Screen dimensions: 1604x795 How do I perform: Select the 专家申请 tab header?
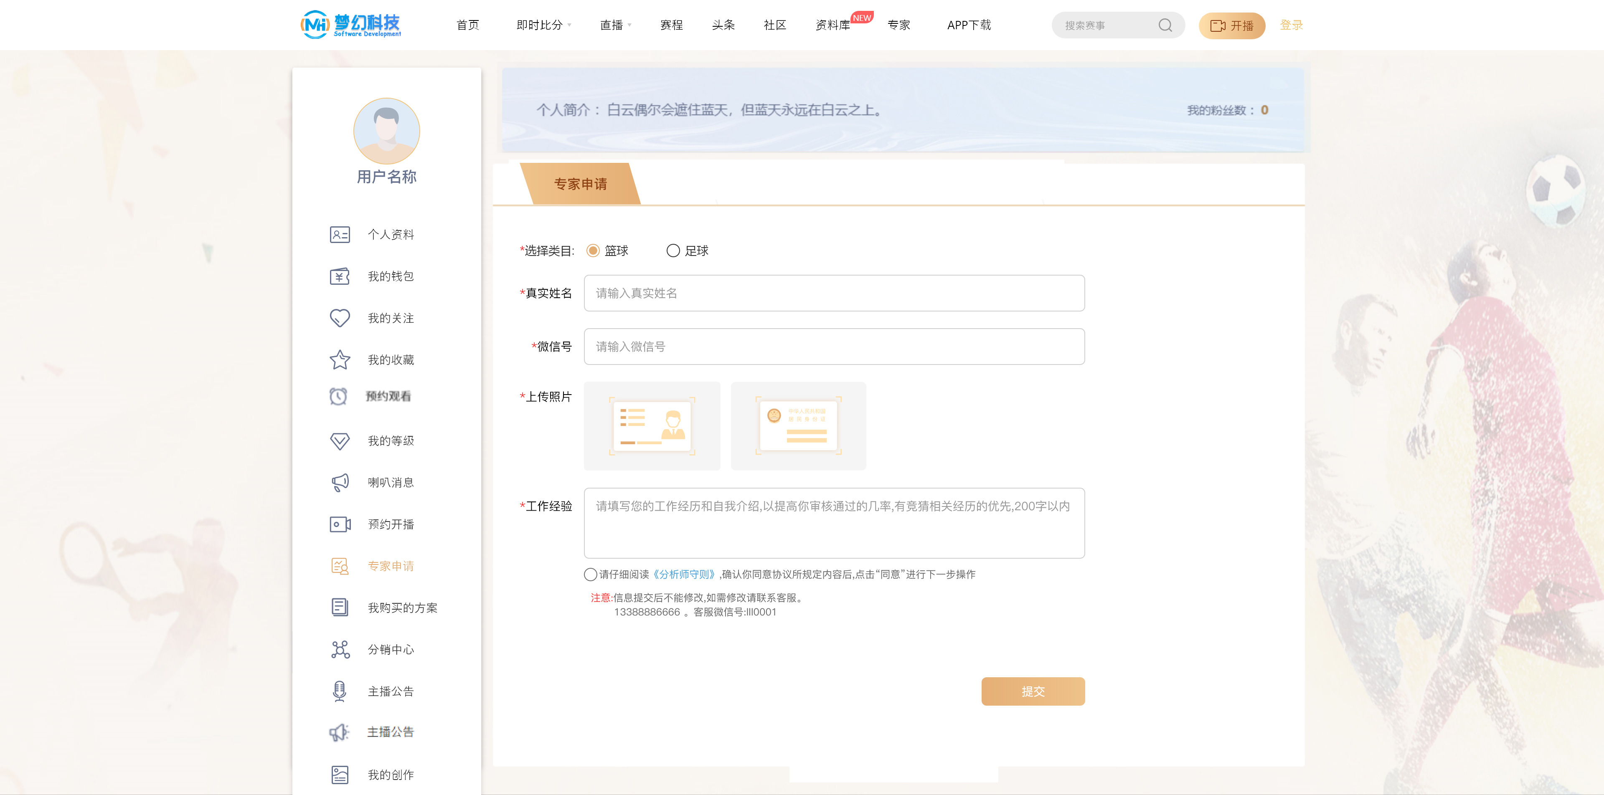tap(580, 184)
